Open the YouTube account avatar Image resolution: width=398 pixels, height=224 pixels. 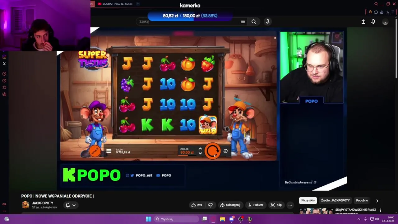385,22
